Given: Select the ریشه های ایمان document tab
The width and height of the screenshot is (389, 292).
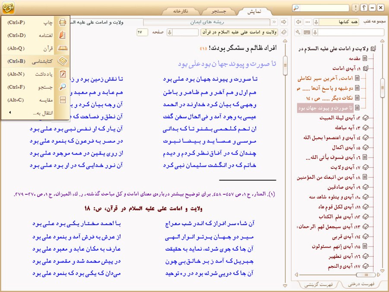Looking at the screenshot, I should click(x=207, y=22).
